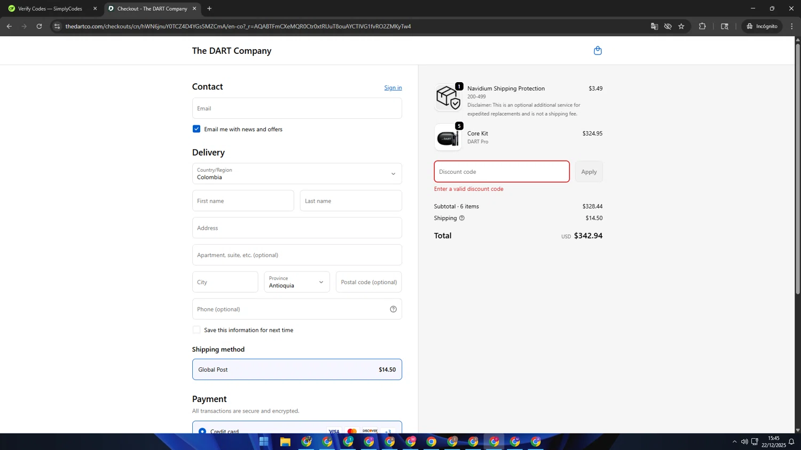Click the third-party cookies blocked eye icon
The image size is (801, 450).
(x=667, y=26)
